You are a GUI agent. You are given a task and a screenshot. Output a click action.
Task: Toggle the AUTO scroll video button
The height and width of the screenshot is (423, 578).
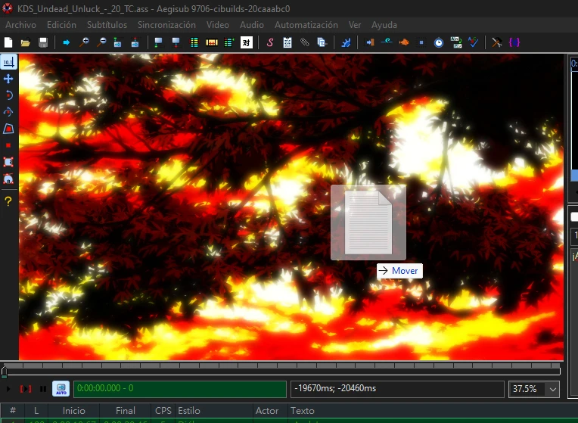point(61,389)
